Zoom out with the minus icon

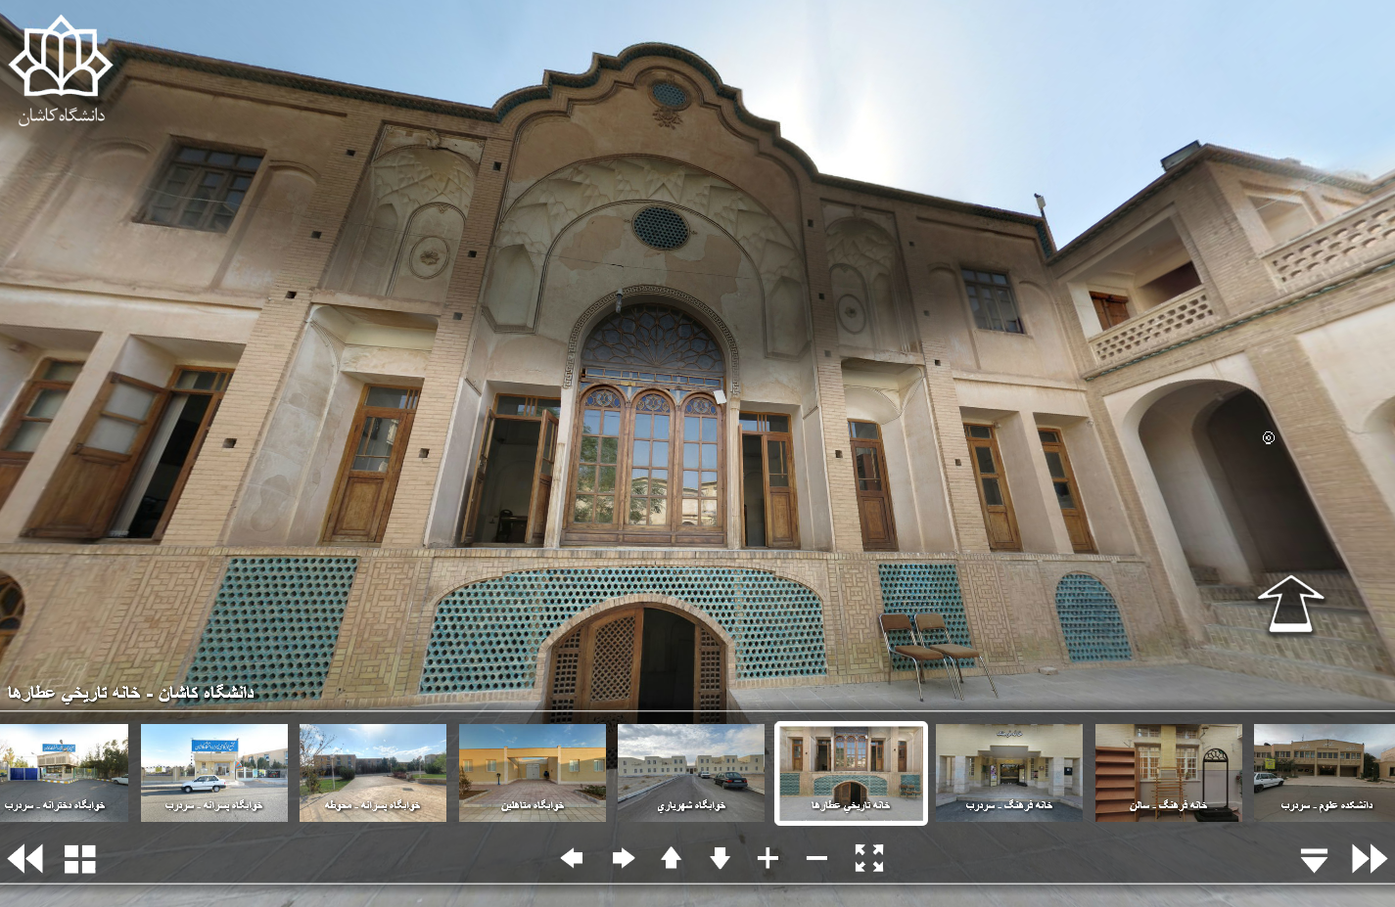[x=817, y=858]
